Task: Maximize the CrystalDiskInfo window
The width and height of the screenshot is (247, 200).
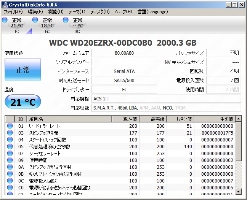Action: point(234,5)
